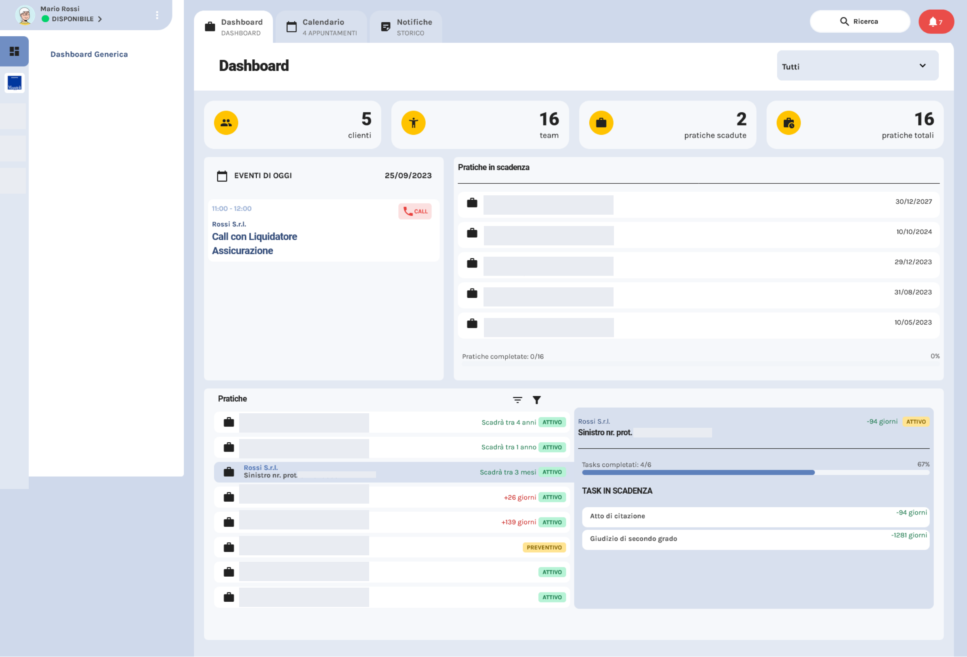Open the Notifiche Storico tab
This screenshot has height=657, width=967.
(x=406, y=27)
